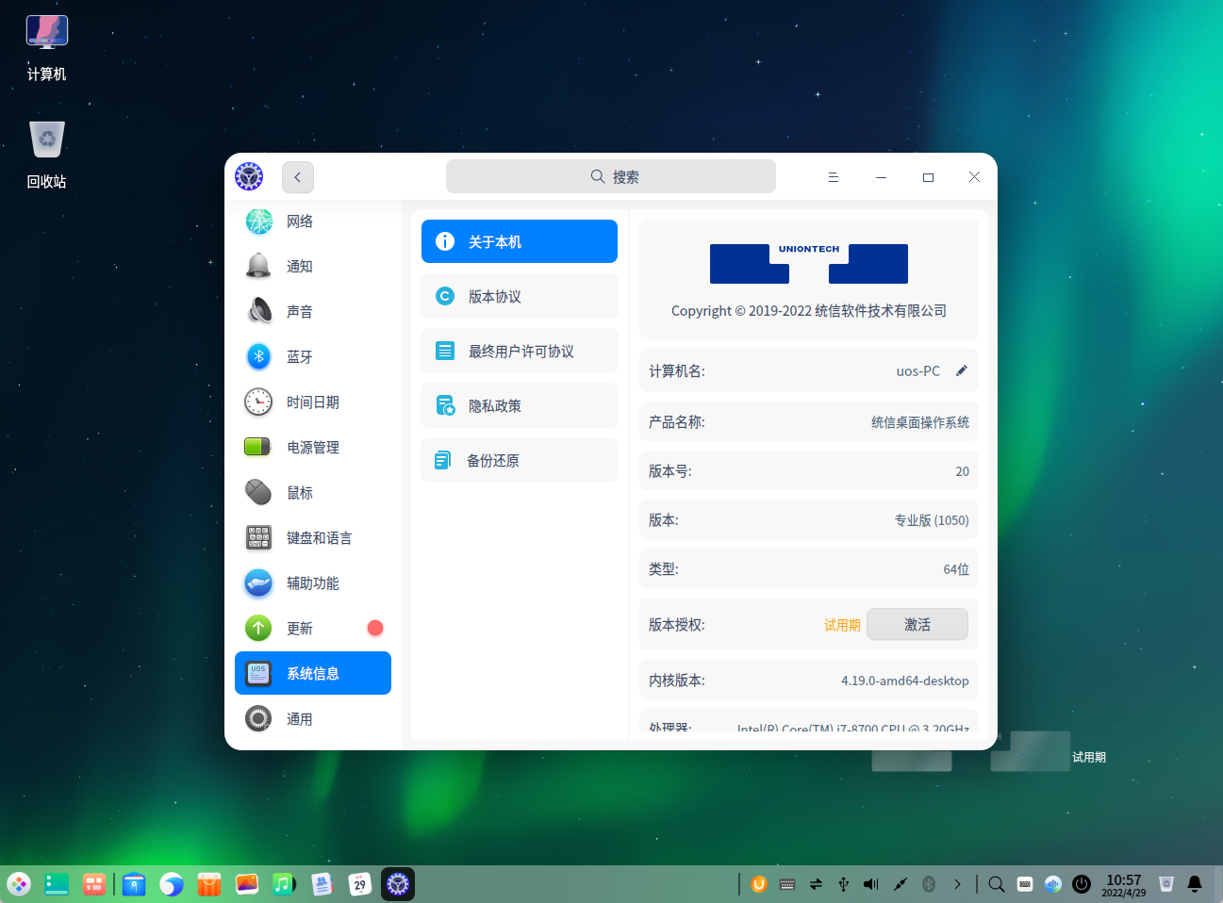The height and width of the screenshot is (903, 1223).
Task: Open the file manager in the dock
Action: 133,884
